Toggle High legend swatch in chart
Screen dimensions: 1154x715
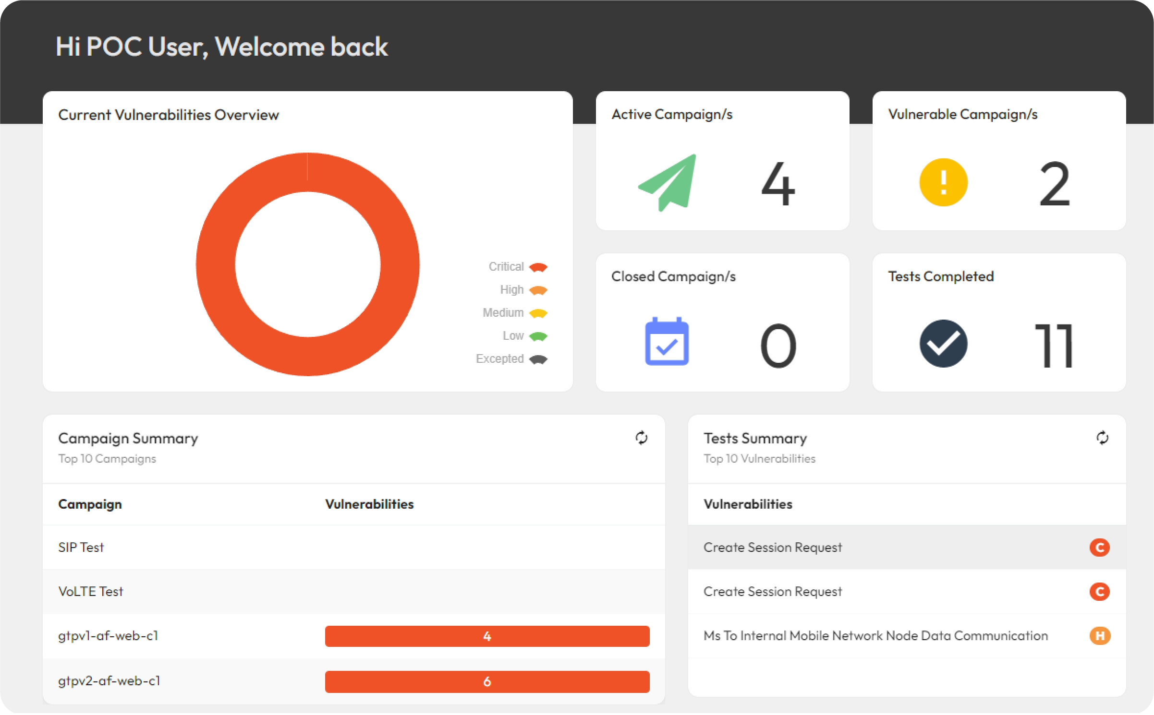[538, 290]
